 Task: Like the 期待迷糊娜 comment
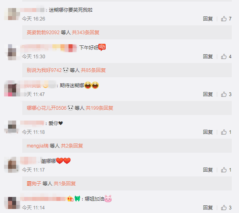224,94
